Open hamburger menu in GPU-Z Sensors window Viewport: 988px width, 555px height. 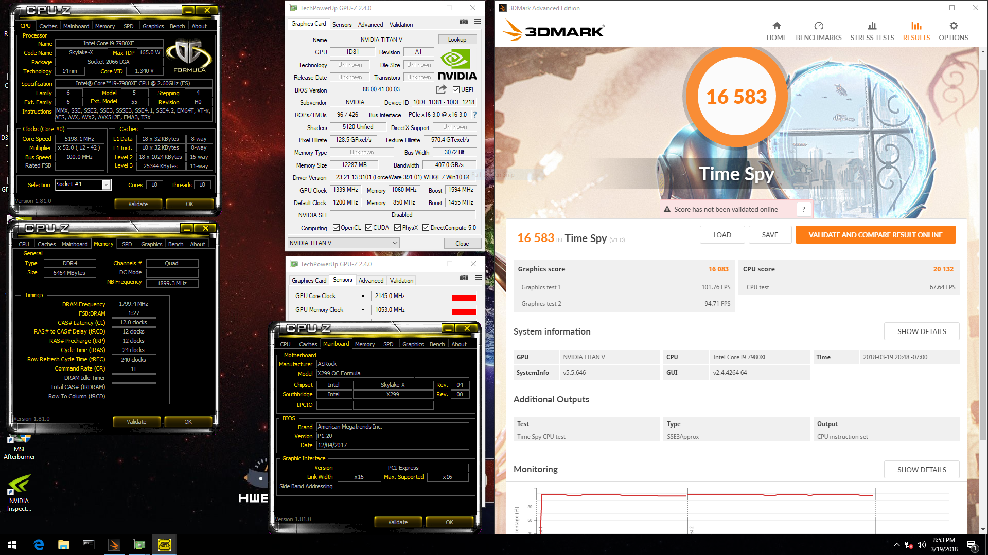pyautogui.click(x=478, y=277)
